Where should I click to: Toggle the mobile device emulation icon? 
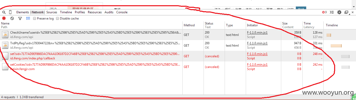[10, 12]
